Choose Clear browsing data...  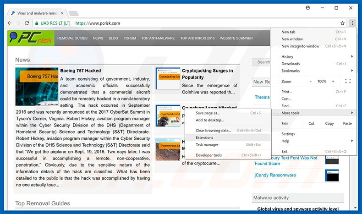coord(228,131)
